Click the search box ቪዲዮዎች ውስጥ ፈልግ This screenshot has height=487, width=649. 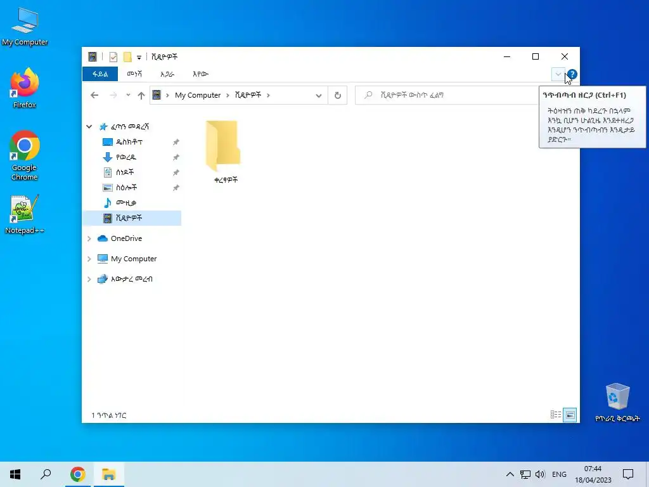click(x=447, y=95)
